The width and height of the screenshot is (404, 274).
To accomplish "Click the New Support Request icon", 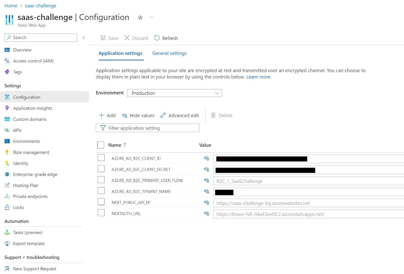I will point(7,269).
